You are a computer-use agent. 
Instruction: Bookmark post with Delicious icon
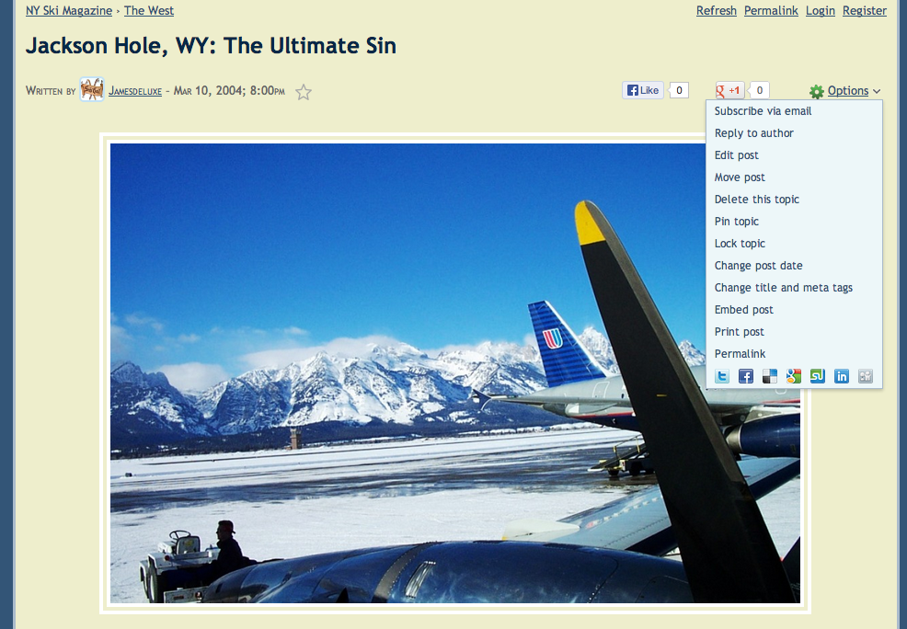coord(770,376)
